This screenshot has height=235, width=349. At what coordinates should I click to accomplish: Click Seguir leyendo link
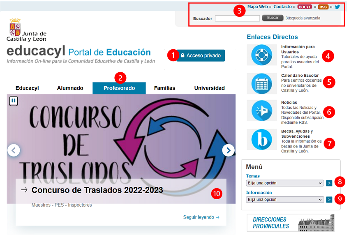[201, 217]
